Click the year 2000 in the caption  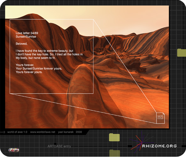pos(79,132)
